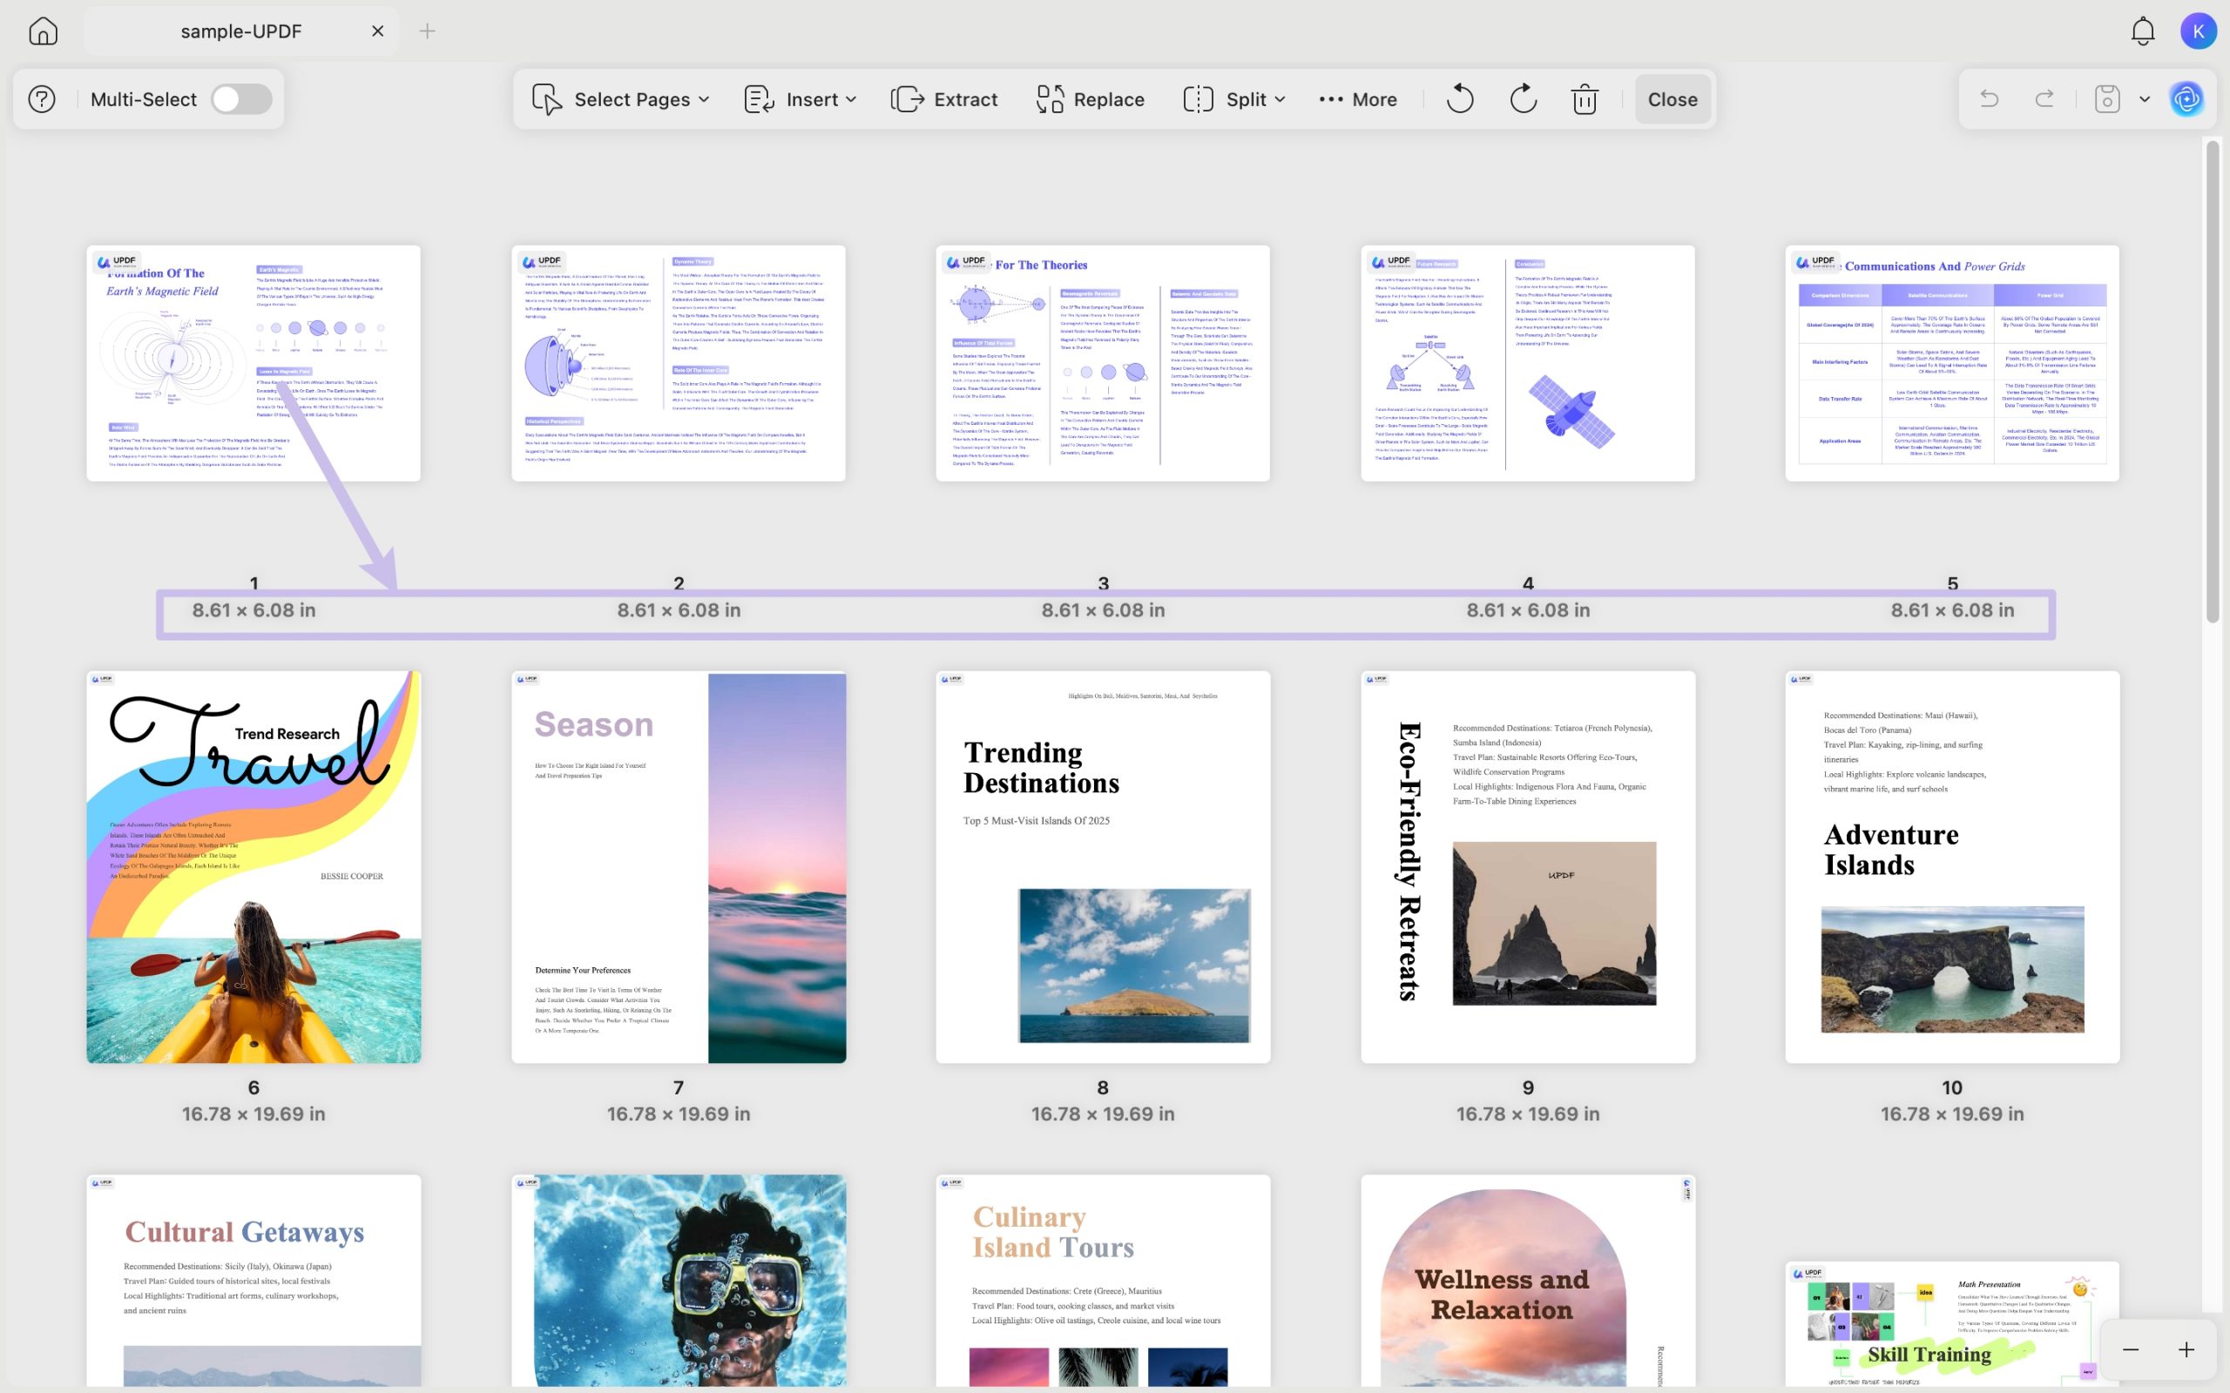
Task: Zoom in thumbnails with plus button
Action: [x=2186, y=1349]
